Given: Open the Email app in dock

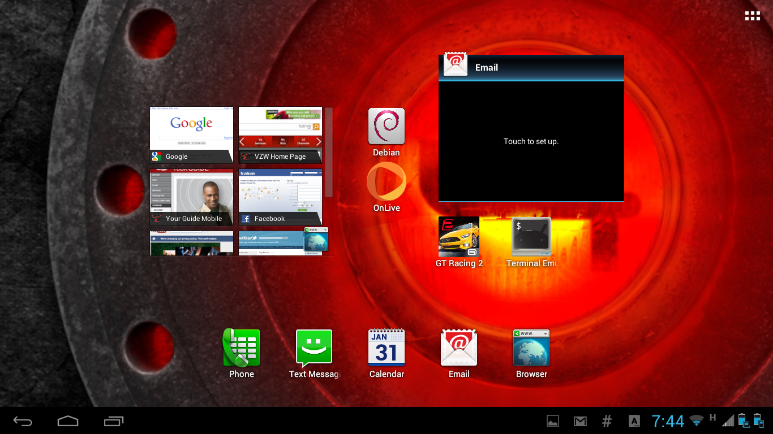Looking at the screenshot, I should point(459,348).
